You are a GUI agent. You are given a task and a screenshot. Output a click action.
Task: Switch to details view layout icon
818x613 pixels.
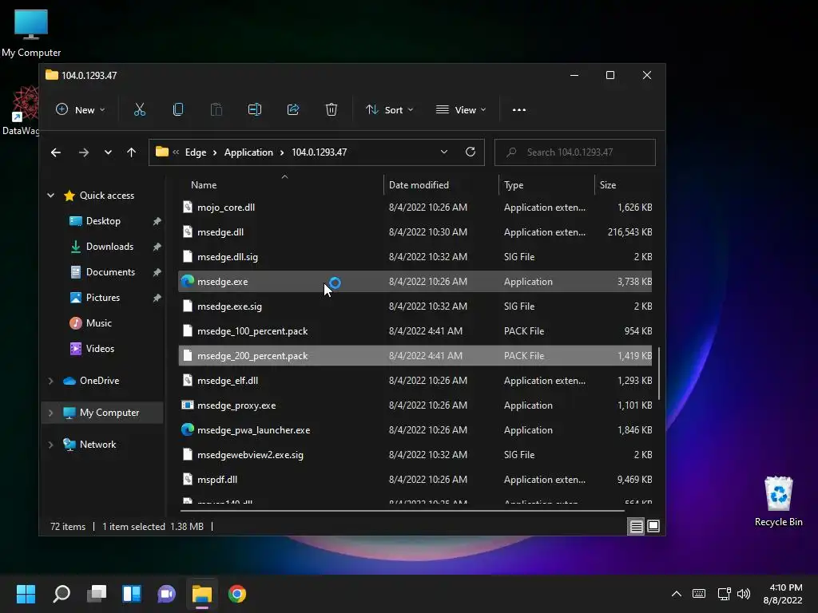coord(637,527)
